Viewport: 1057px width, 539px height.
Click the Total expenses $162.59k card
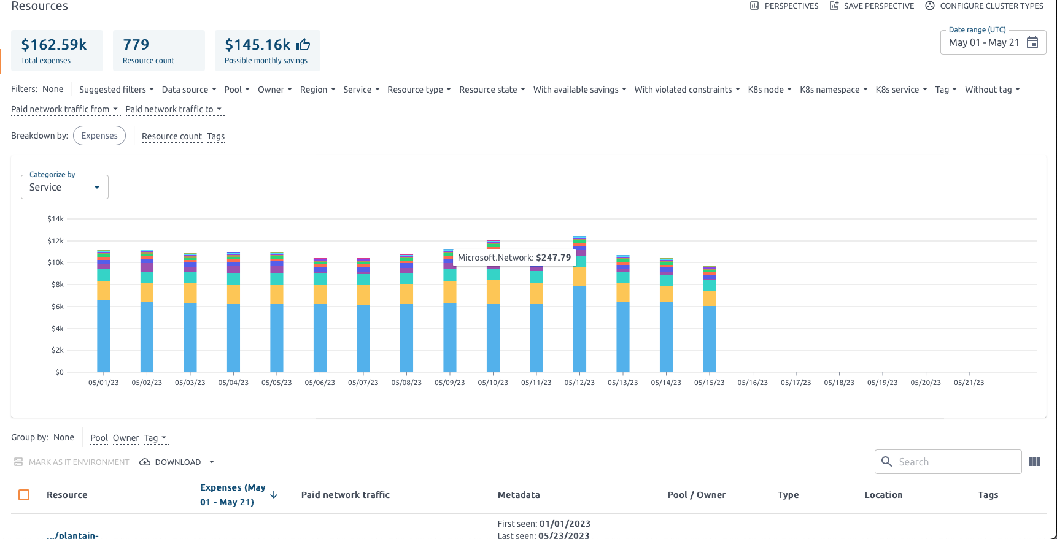57,50
